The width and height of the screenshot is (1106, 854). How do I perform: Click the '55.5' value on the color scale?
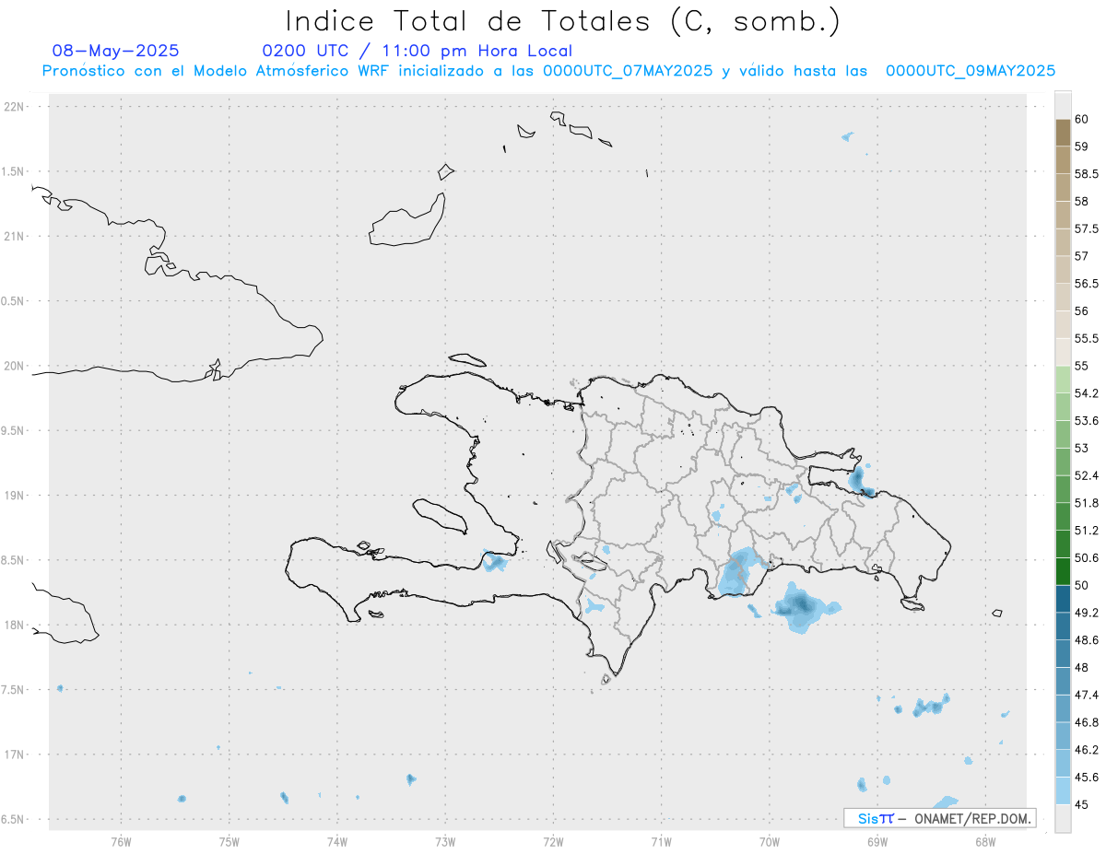click(1087, 339)
